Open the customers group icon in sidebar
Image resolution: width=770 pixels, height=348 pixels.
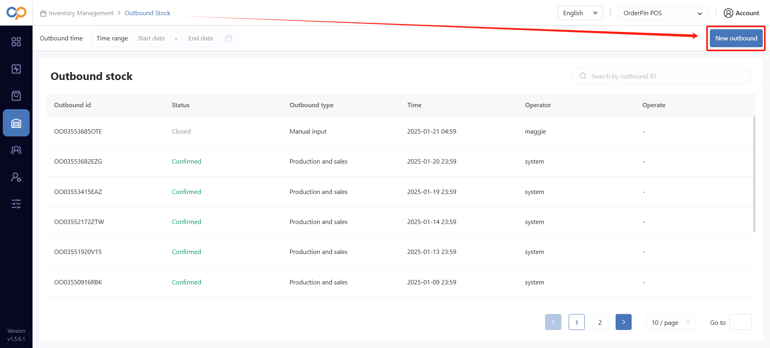(x=16, y=150)
